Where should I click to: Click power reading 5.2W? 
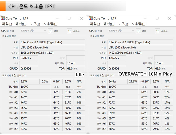tap(156, 81)
